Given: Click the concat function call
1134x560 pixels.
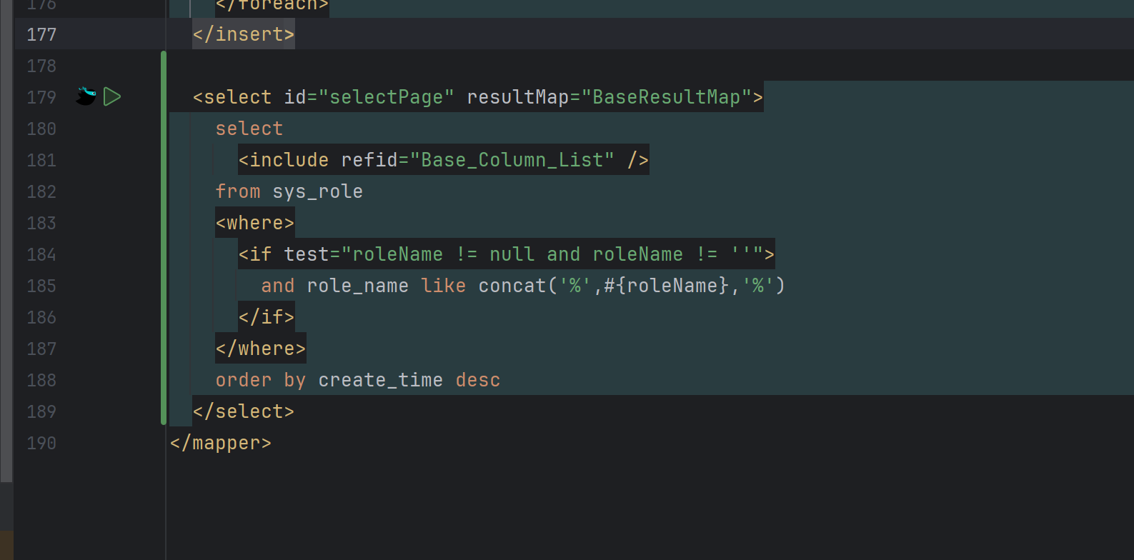Looking at the screenshot, I should tap(632, 286).
